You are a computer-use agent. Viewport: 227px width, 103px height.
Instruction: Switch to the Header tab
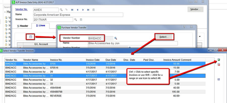[22, 26]
